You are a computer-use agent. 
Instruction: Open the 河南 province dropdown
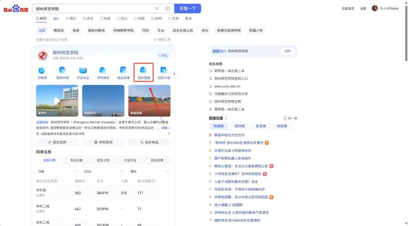[x=57, y=172]
